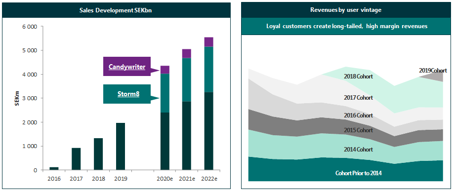This screenshot has height=191, width=453.
Task: Click the 'Loyal customers create long-tailed' subtitle
Action: (x=347, y=26)
